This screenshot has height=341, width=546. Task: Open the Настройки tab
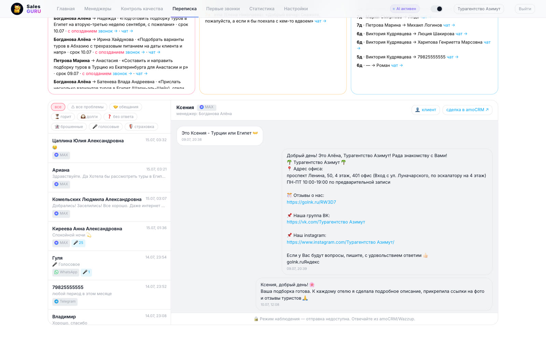tap(296, 9)
